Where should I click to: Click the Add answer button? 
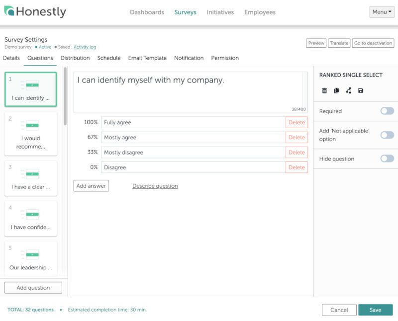tap(91, 185)
